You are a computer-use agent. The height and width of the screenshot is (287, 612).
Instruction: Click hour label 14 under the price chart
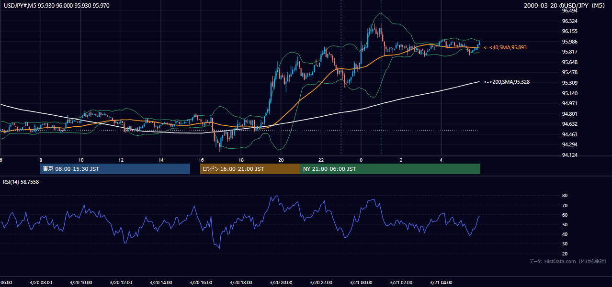click(161, 160)
